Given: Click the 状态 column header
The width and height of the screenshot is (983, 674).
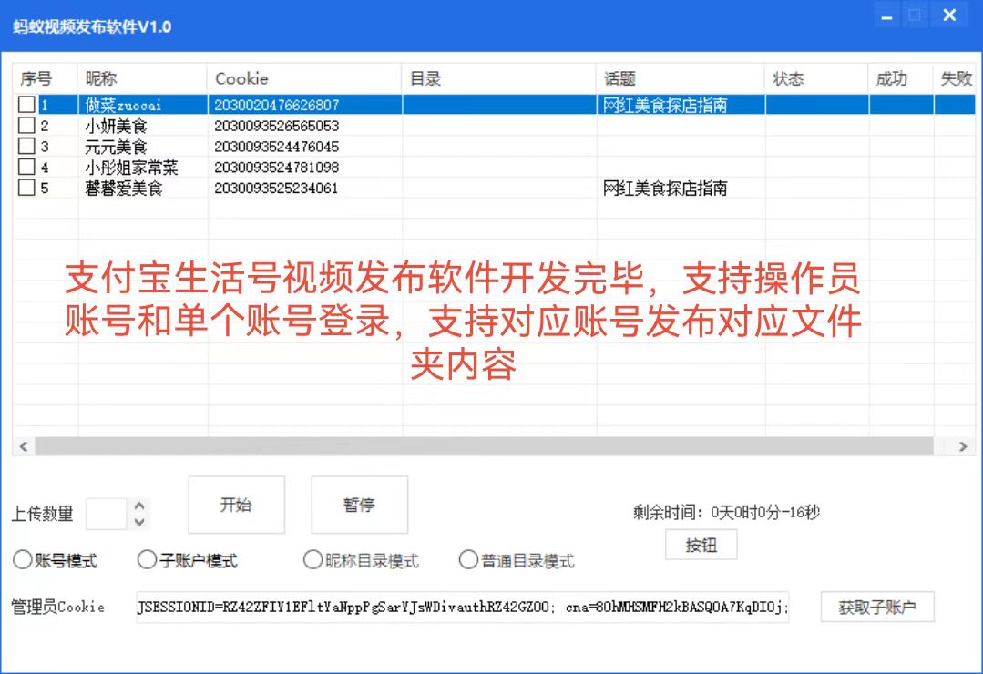Looking at the screenshot, I should 817,78.
